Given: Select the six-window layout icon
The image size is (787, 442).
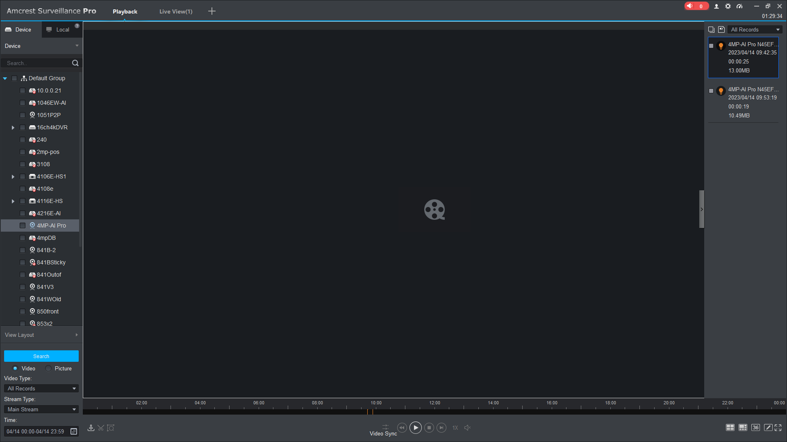Looking at the screenshot, I should pos(743,428).
